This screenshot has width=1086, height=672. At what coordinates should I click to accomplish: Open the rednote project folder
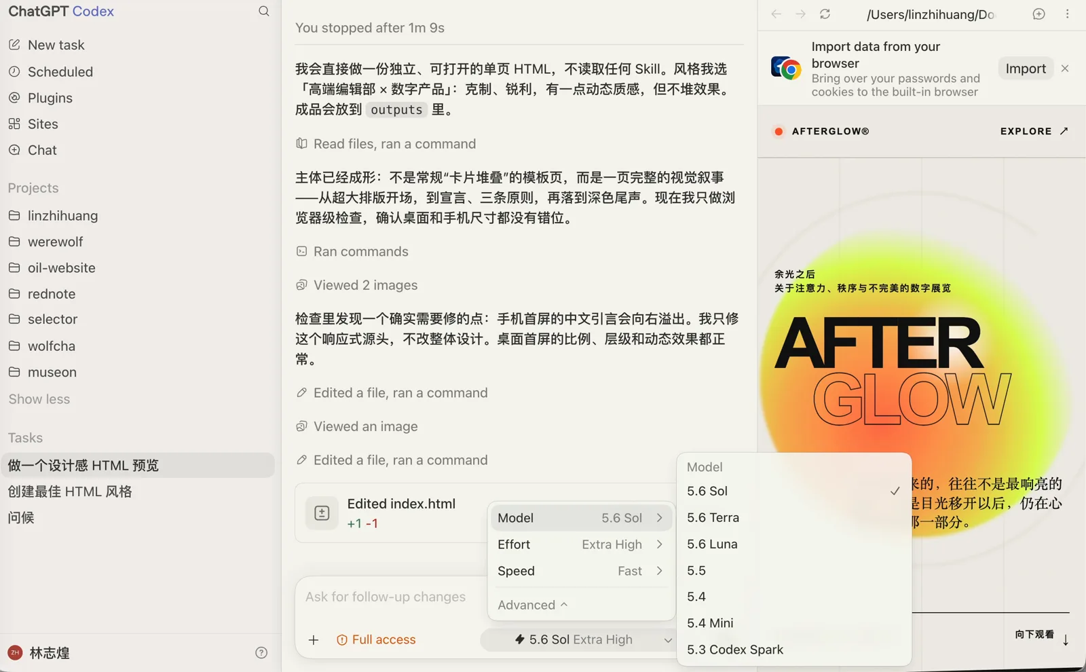(42, 294)
